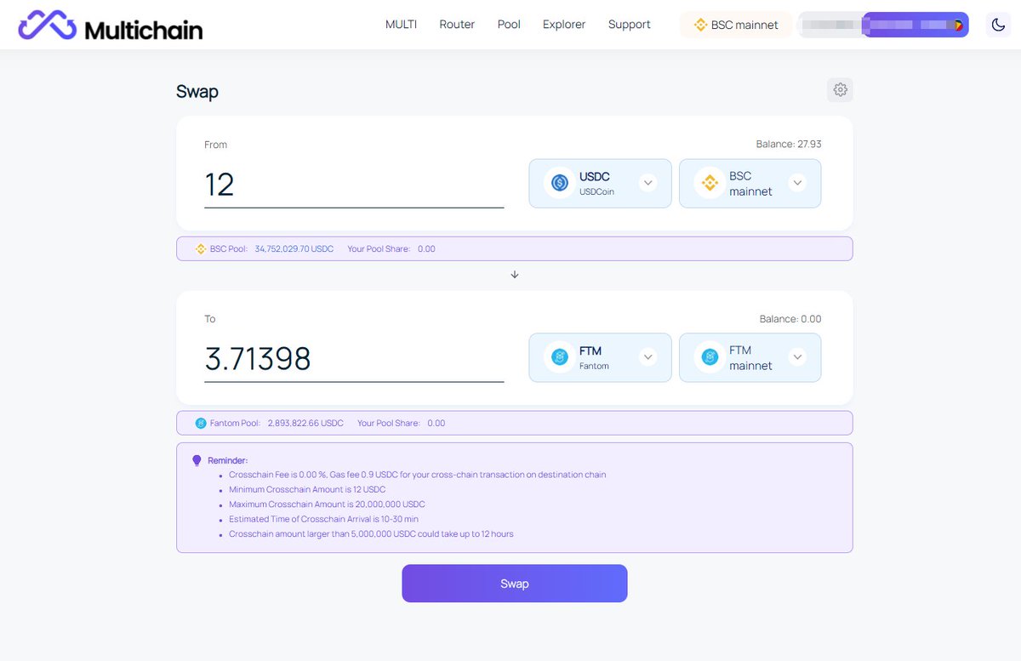Click the Reminder lightbulb icon
The image size is (1021, 661).
point(197,460)
